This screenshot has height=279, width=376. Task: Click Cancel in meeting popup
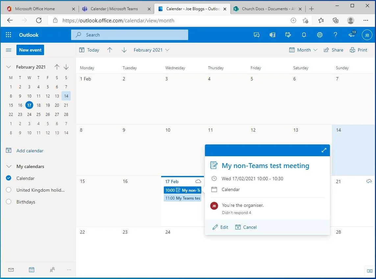pos(246,227)
